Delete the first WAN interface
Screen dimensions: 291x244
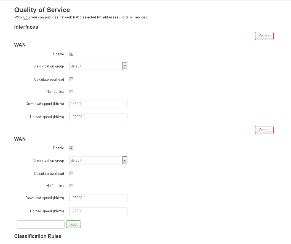click(x=264, y=36)
